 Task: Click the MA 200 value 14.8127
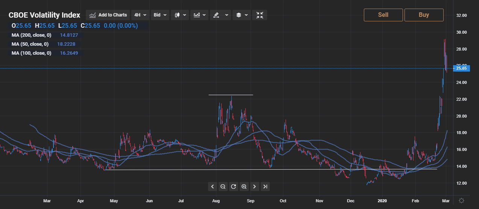pyautogui.click(x=69, y=35)
